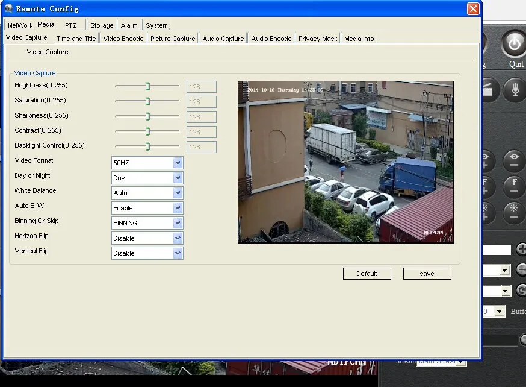Switch to Audio Encode sub-tab
Viewport: 526px width, 387px height.
271,39
